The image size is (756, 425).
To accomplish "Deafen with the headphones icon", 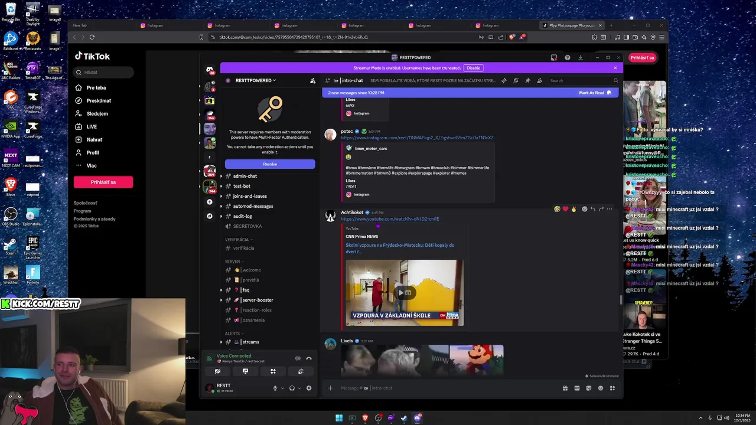I will [292, 388].
